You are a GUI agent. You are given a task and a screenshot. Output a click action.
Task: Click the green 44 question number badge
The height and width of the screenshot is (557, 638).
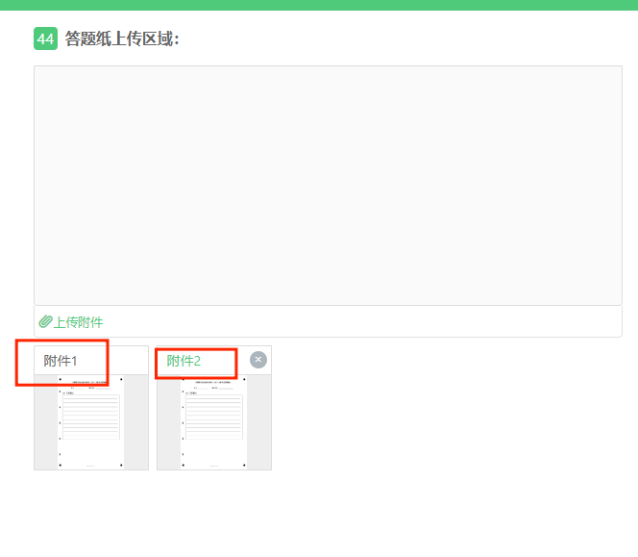coord(45,38)
